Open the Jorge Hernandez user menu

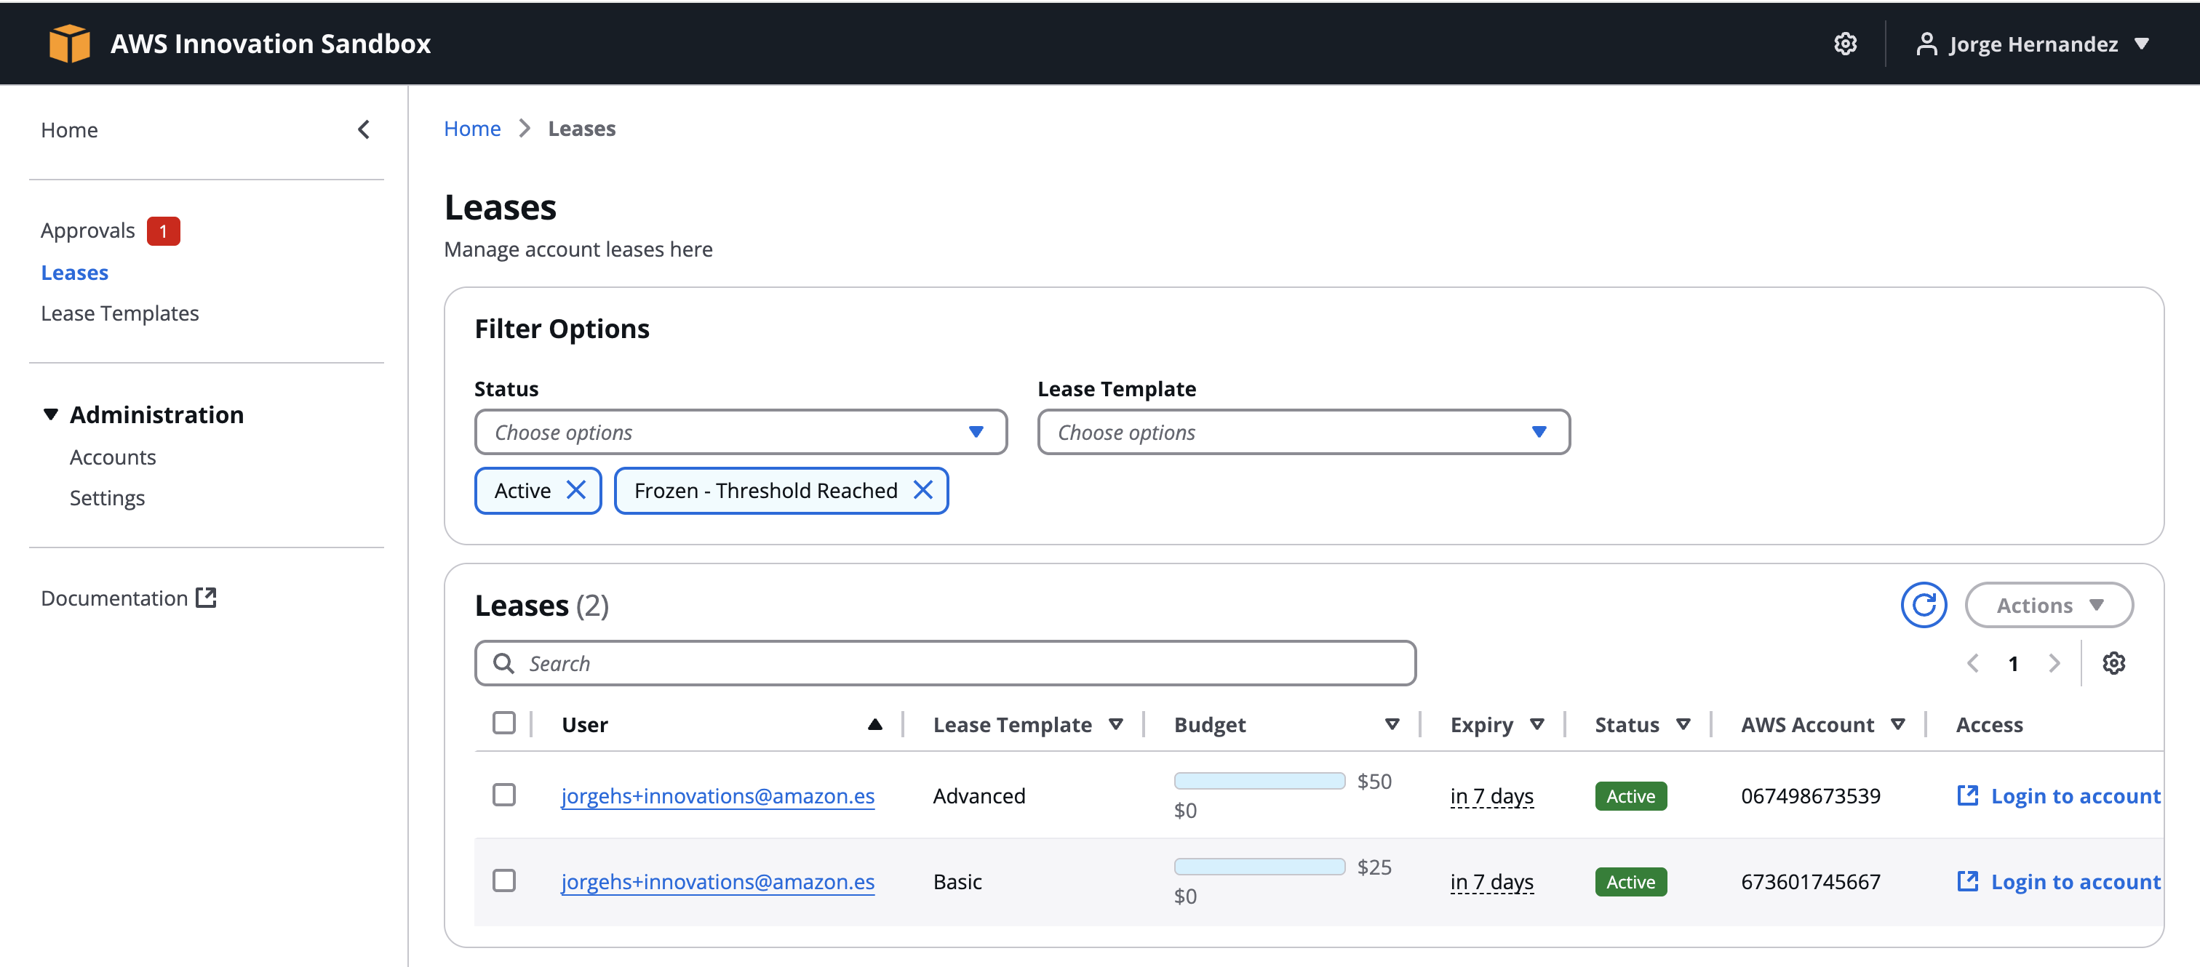(x=2033, y=44)
